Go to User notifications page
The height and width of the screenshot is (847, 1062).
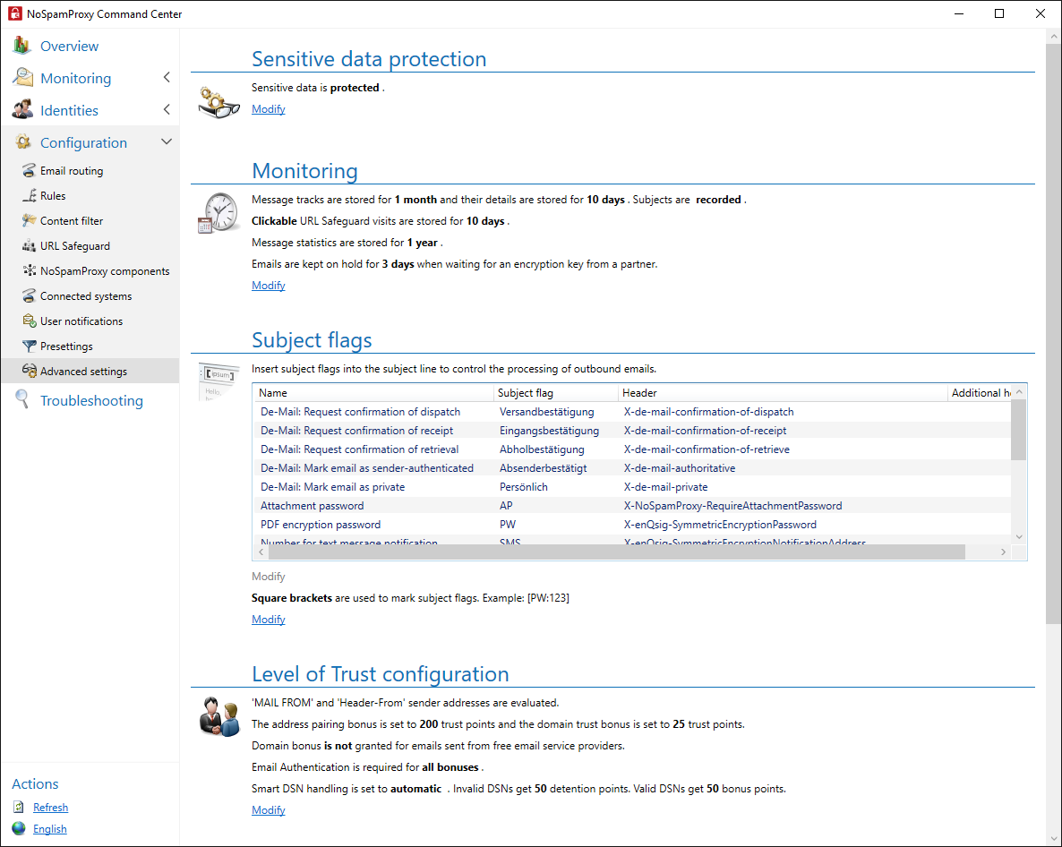[81, 321]
